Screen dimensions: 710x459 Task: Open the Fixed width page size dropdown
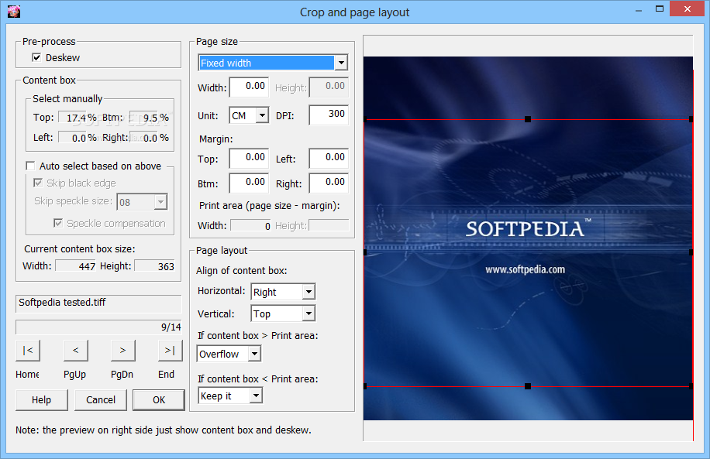341,63
